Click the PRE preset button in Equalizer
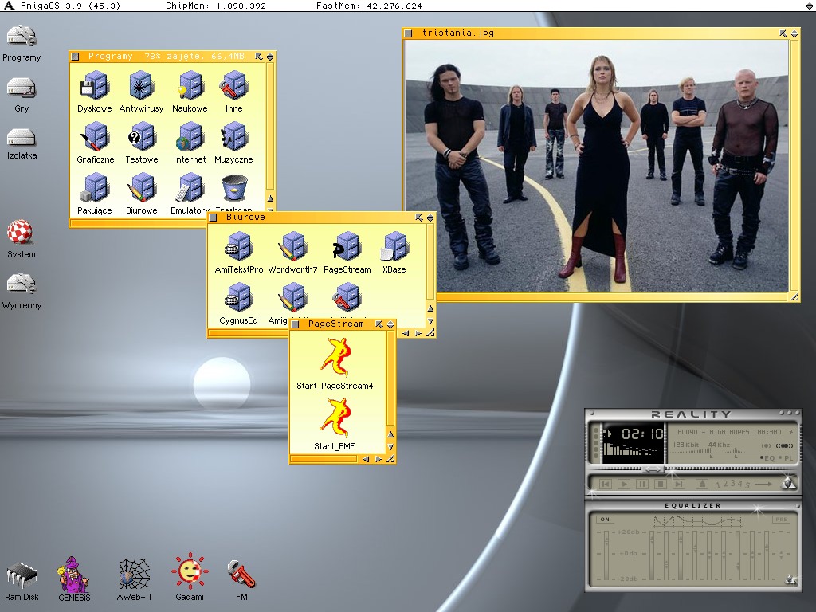The image size is (816, 612). pyautogui.click(x=781, y=520)
